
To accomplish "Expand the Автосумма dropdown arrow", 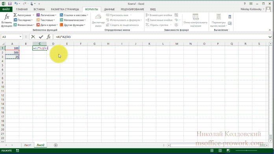I will pos(33,15).
